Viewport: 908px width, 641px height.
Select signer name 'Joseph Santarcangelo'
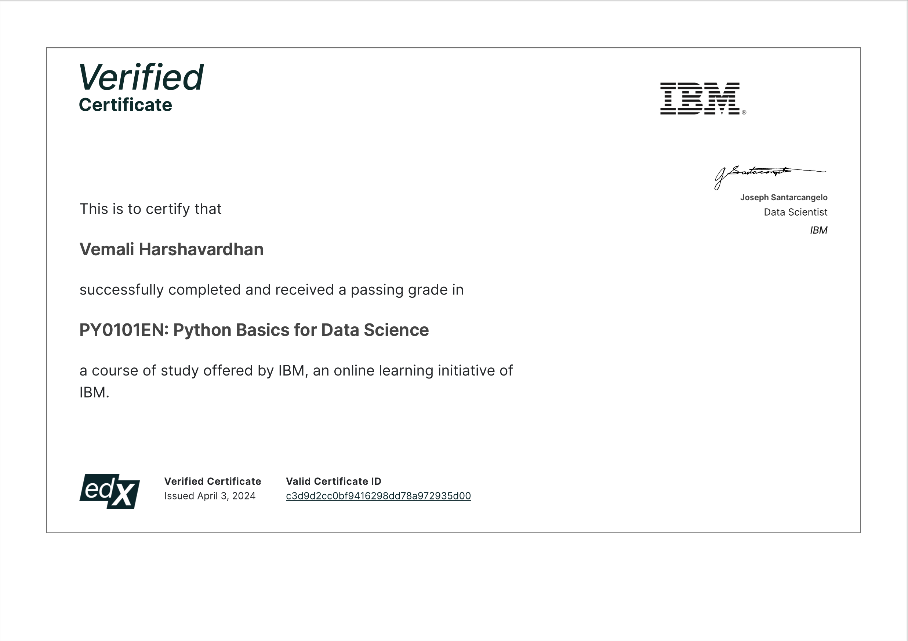point(784,197)
